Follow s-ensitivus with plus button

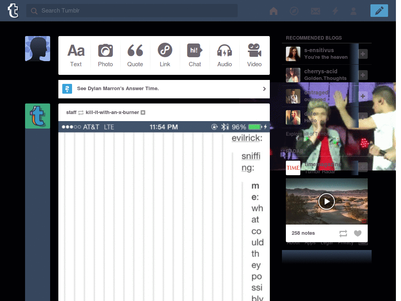(363, 54)
